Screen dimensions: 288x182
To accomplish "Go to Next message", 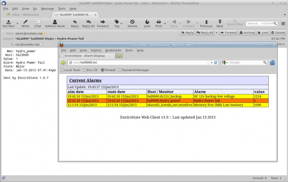I will (x=220, y=24).
